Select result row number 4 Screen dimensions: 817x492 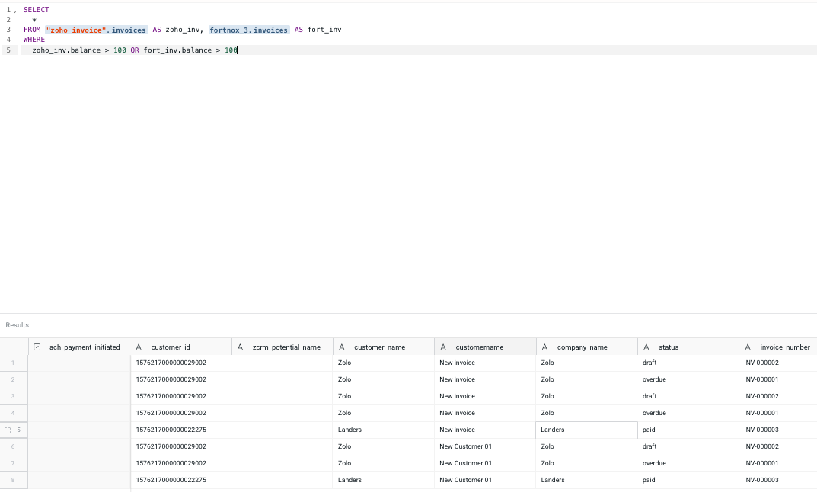[14, 413]
